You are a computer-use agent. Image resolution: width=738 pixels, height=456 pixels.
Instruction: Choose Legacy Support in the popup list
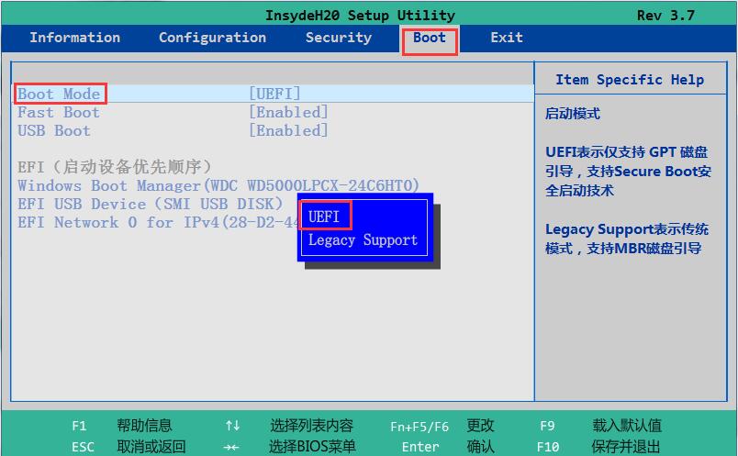[363, 240]
